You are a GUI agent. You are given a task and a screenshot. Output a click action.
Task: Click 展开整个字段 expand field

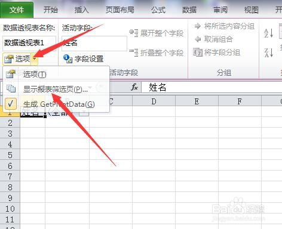point(157,33)
